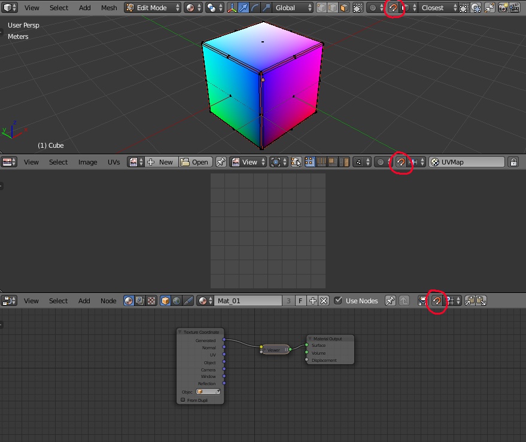The width and height of the screenshot is (526, 442).
Task: Click the F fake user button
Action: (300, 301)
